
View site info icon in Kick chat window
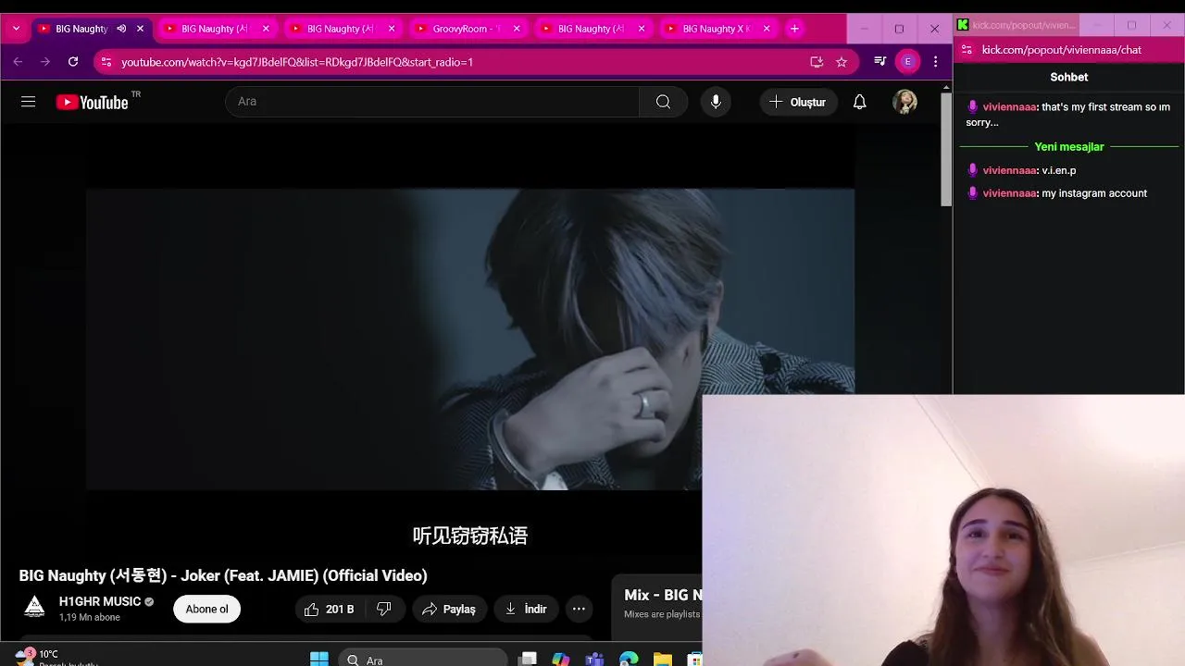coord(967,50)
